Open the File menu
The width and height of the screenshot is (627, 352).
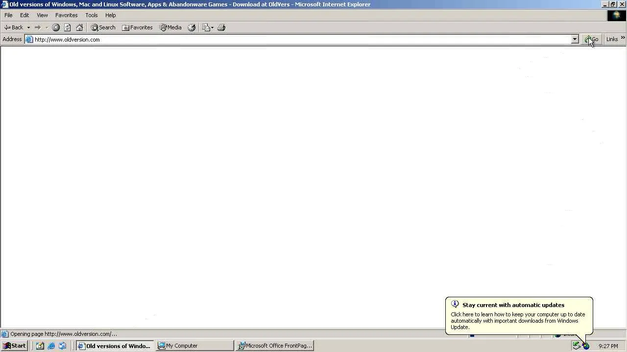8,15
